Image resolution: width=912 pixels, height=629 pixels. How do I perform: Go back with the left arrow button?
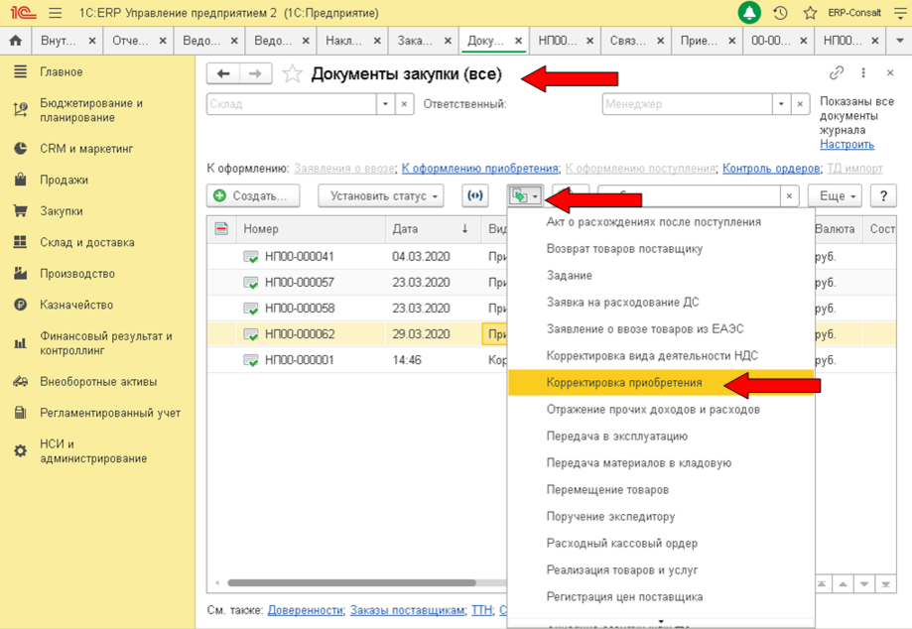(222, 73)
